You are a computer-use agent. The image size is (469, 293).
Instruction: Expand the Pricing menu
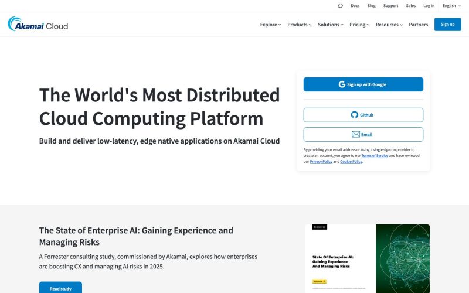359,25
